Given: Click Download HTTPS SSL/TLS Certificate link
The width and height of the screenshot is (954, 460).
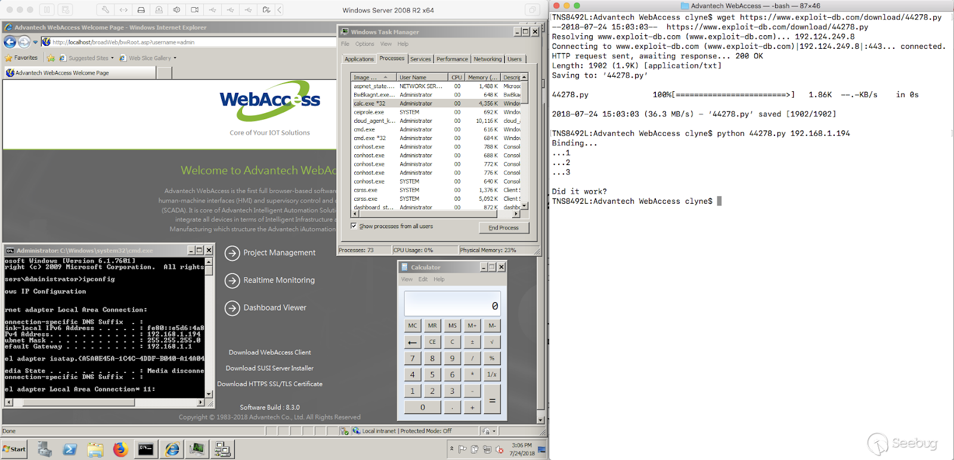Looking at the screenshot, I should (x=270, y=384).
